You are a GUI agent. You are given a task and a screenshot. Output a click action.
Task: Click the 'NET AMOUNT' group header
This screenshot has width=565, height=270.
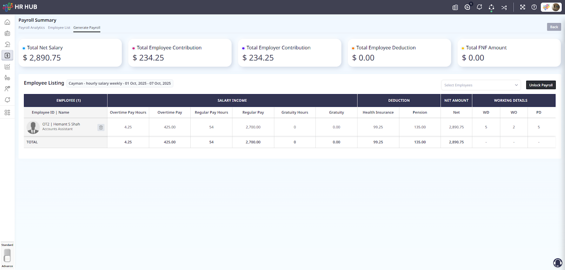(457, 100)
